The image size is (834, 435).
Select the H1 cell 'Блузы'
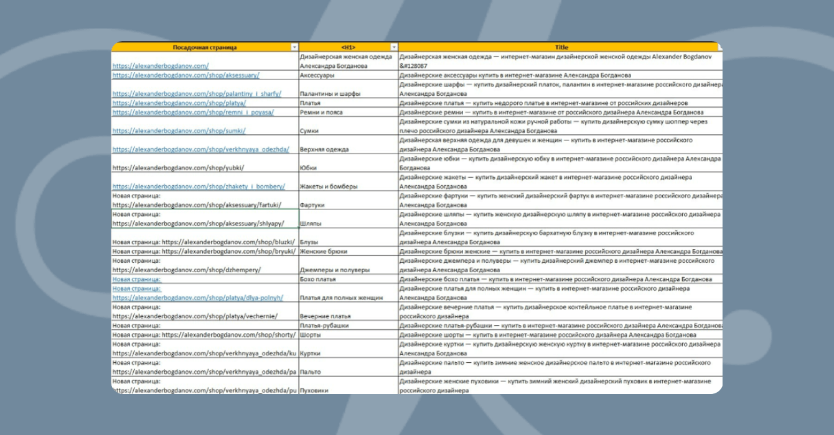tap(349, 237)
